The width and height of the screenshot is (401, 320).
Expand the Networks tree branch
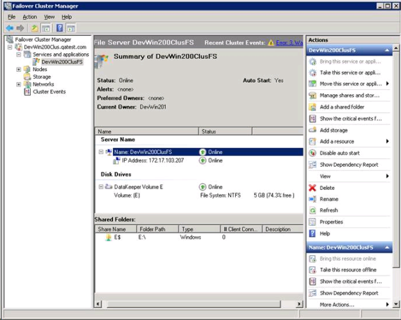(x=19, y=84)
